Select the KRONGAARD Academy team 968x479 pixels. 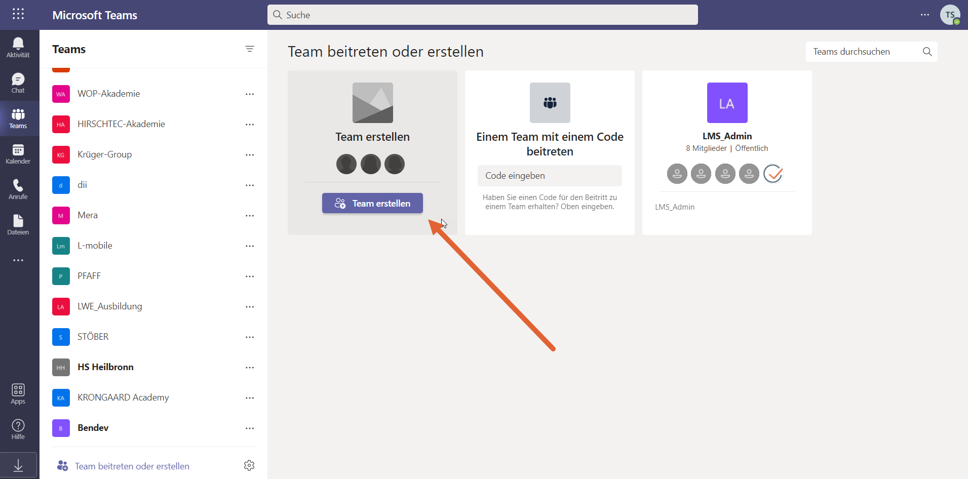(123, 397)
